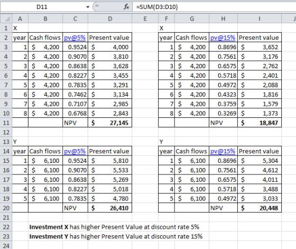
Task: Select row 2 header
Action: point(6,38)
